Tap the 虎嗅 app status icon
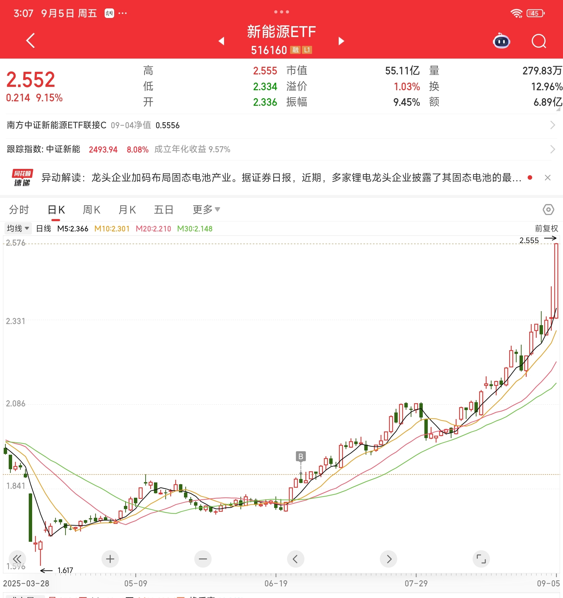Viewport: 563px width, 598px height. coord(109,13)
